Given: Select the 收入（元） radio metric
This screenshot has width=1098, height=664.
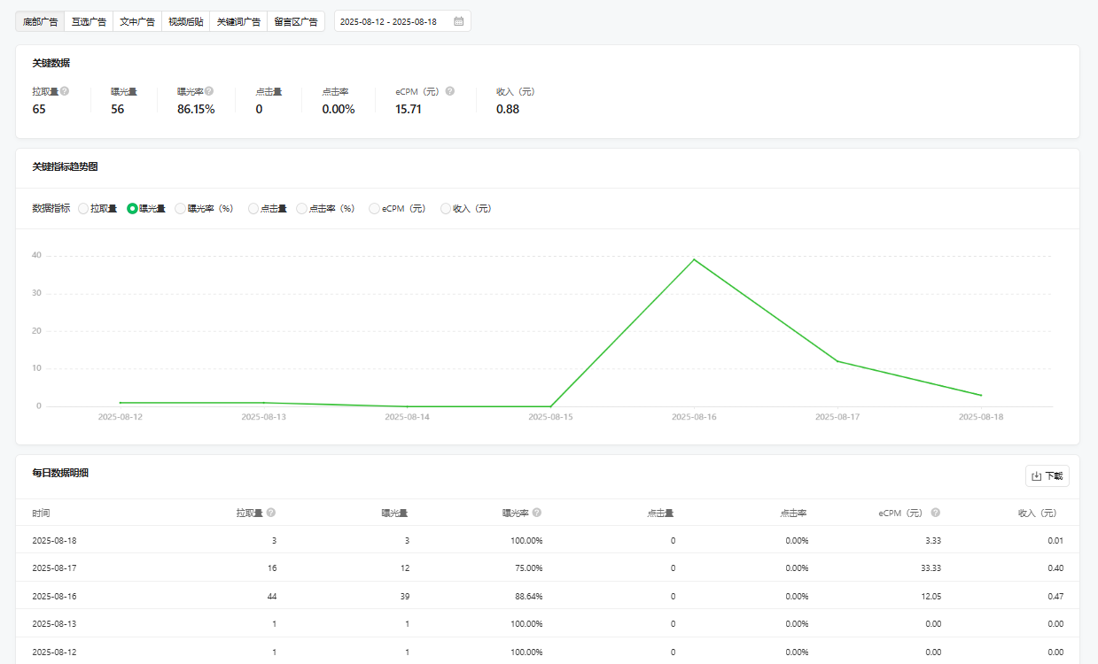Looking at the screenshot, I should click(x=446, y=209).
